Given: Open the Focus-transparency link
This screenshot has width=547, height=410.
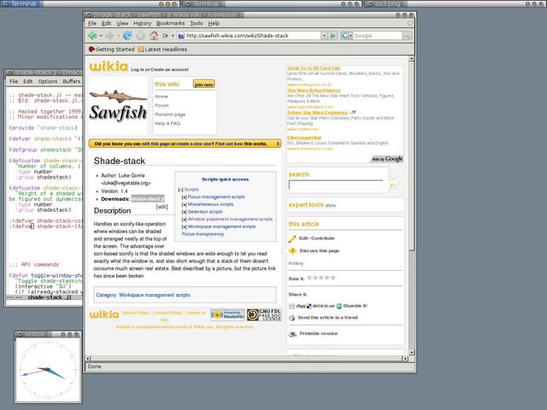Looking at the screenshot, I should click(x=203, y=234).
